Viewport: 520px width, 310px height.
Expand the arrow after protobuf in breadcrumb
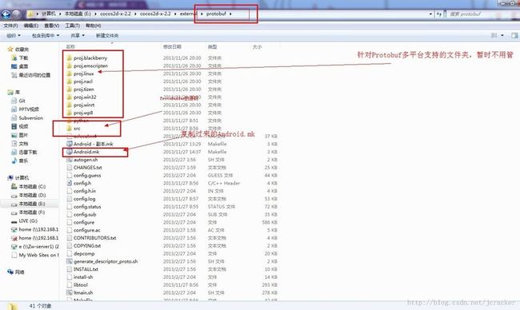[x=231, y=14]
